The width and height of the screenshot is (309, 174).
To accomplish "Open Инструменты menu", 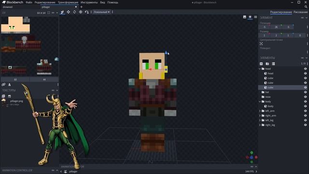I will point(89,2).
